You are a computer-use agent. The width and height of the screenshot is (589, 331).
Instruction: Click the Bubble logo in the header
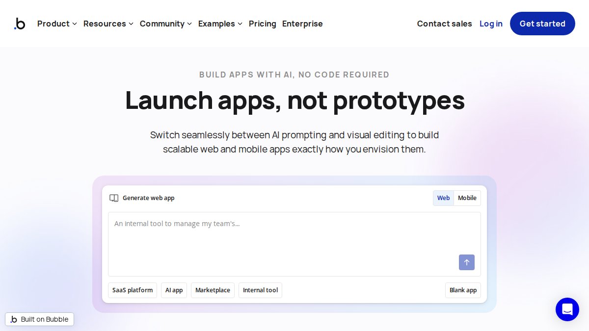20,24
